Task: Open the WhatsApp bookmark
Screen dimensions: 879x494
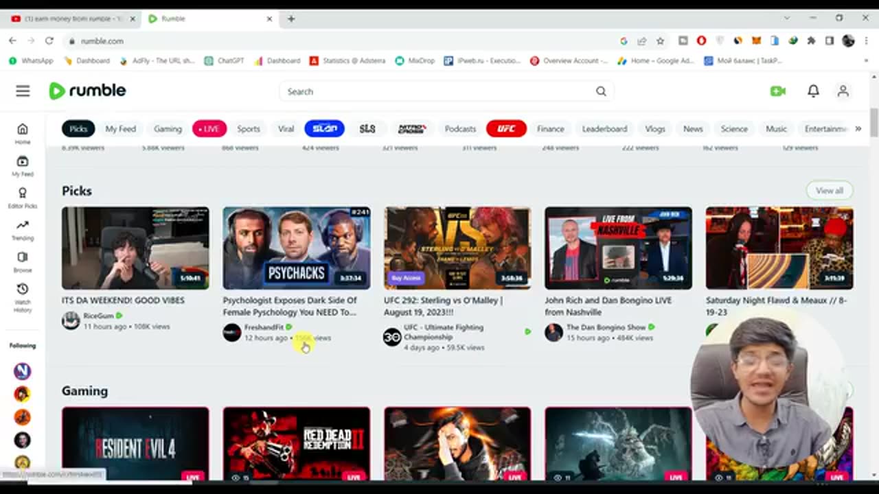Action: (31, 60)
